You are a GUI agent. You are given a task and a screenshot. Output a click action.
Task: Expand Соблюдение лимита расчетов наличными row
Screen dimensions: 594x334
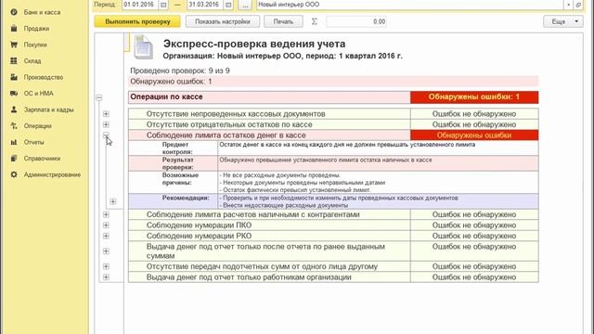(x=106, y=214)
